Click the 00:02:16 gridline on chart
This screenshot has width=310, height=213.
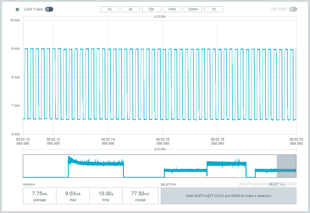[x=163, y=77]
